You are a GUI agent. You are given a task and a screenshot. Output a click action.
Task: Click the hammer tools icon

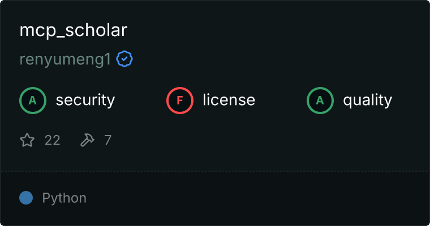(87, 140)
